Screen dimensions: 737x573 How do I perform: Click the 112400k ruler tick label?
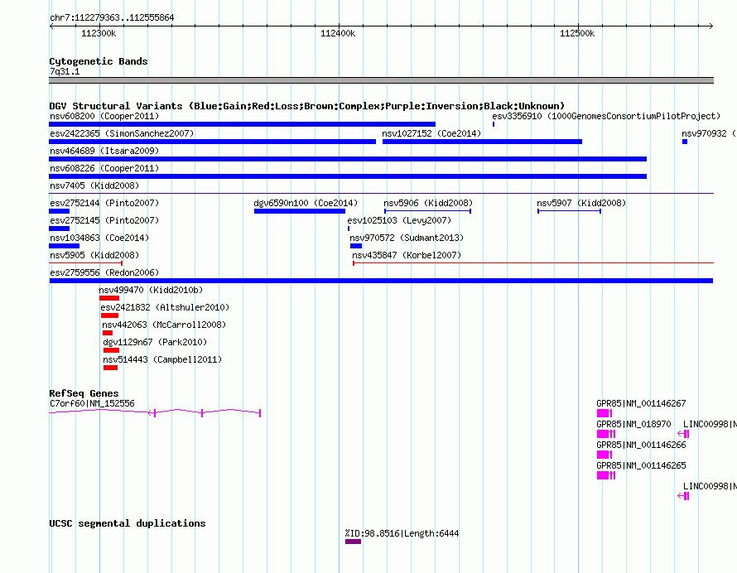(338, 33)
